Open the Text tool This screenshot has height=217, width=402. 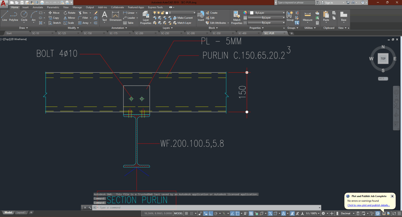(x=104, y=17)
